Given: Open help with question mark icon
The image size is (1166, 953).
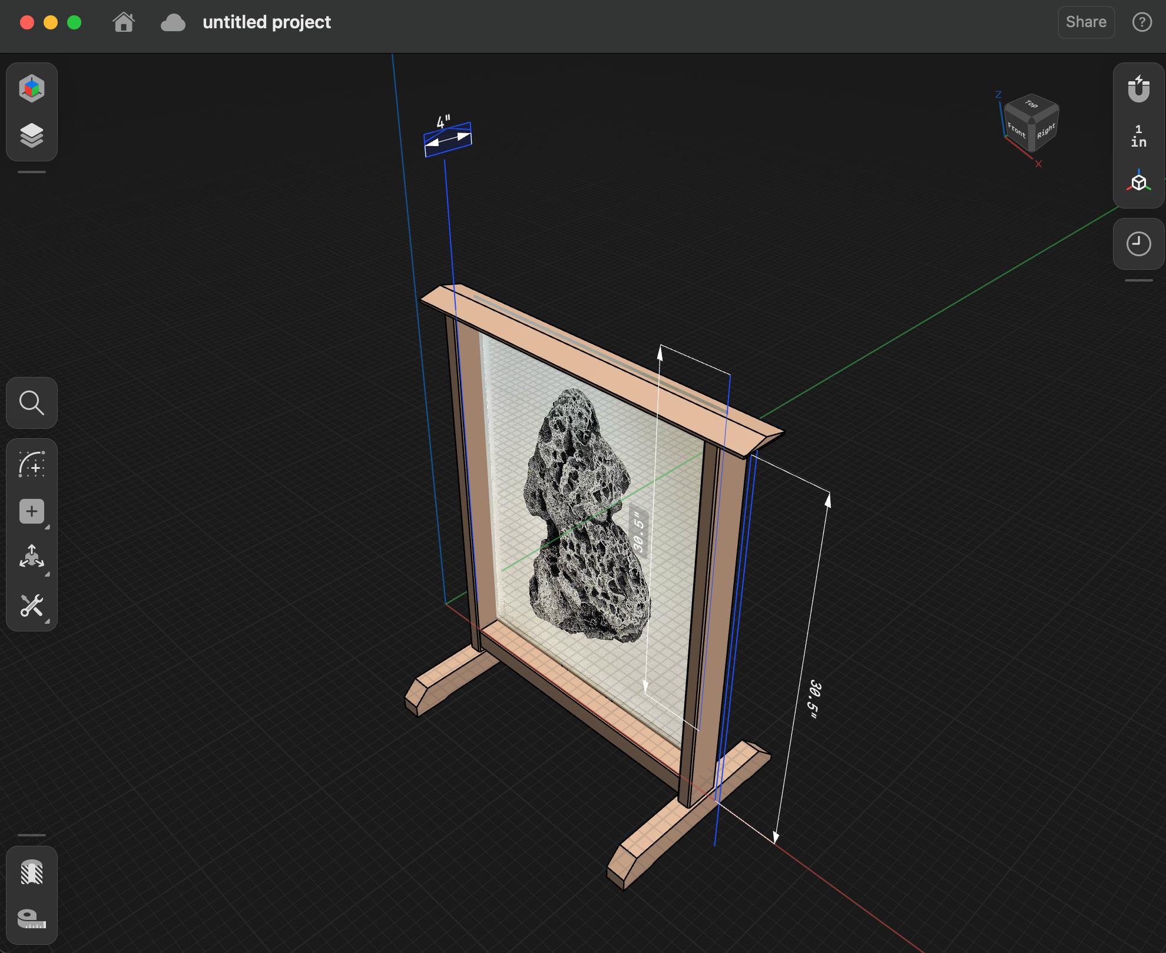Looking at the screenshot, I should point(1142,22).
